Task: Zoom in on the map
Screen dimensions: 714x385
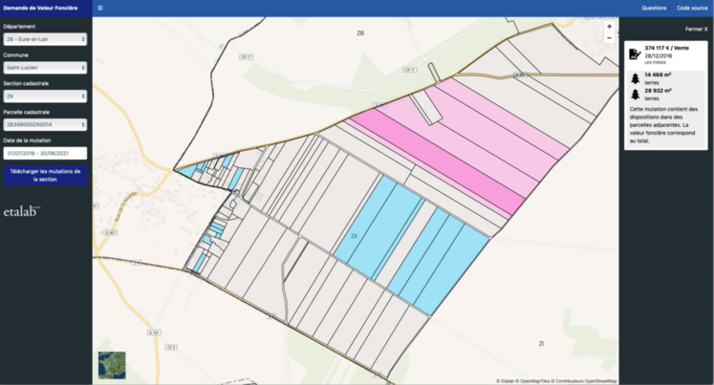Action: 609,27
